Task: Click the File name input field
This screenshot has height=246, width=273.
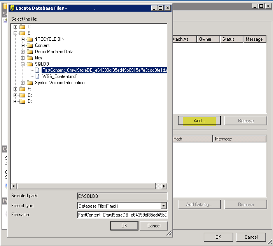Action: [x=122, y=215]
